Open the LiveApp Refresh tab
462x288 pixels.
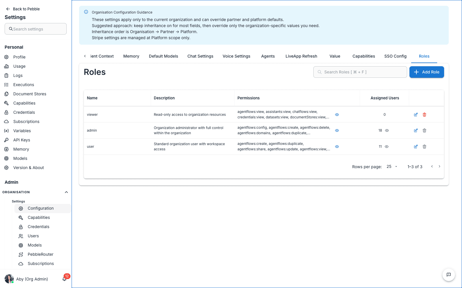click(301, 56)
